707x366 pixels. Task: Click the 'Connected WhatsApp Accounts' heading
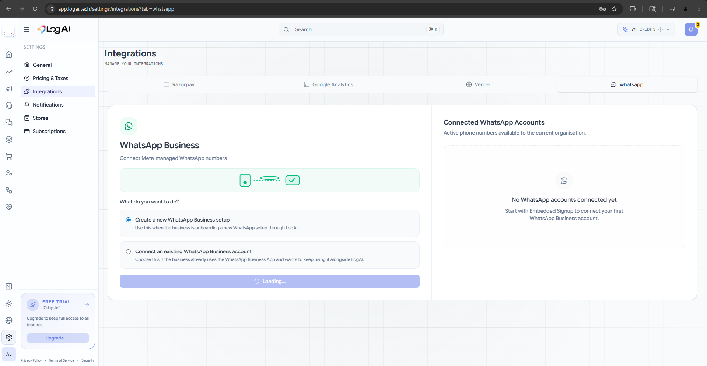494,122
